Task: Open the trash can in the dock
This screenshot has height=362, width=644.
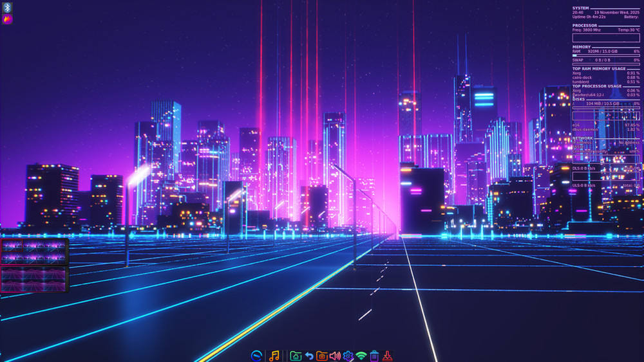Action: click(x=374, y=356)
